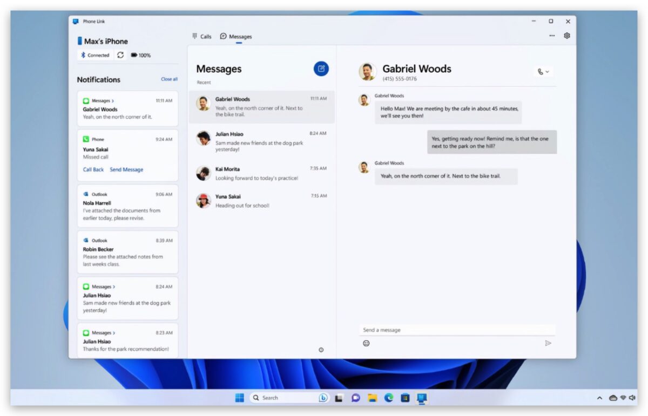Send the message with the arrow icon
The width and height of the screenshot is (648, 416).
[548, 343]
